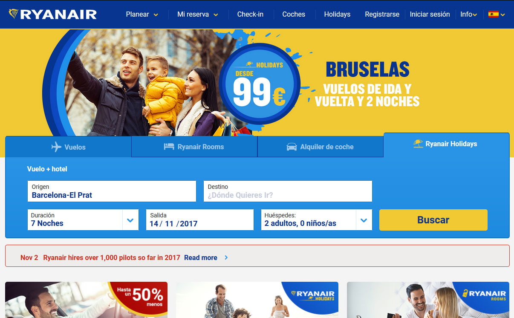This screenshot has width=514, height=318.
Task: Click the Destino input field
Action: click(288, 191)
